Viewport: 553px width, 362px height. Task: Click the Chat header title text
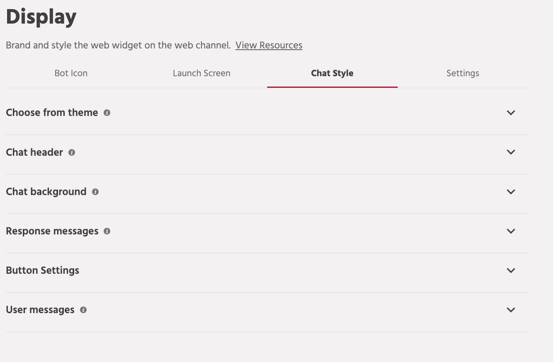[34, 152]
